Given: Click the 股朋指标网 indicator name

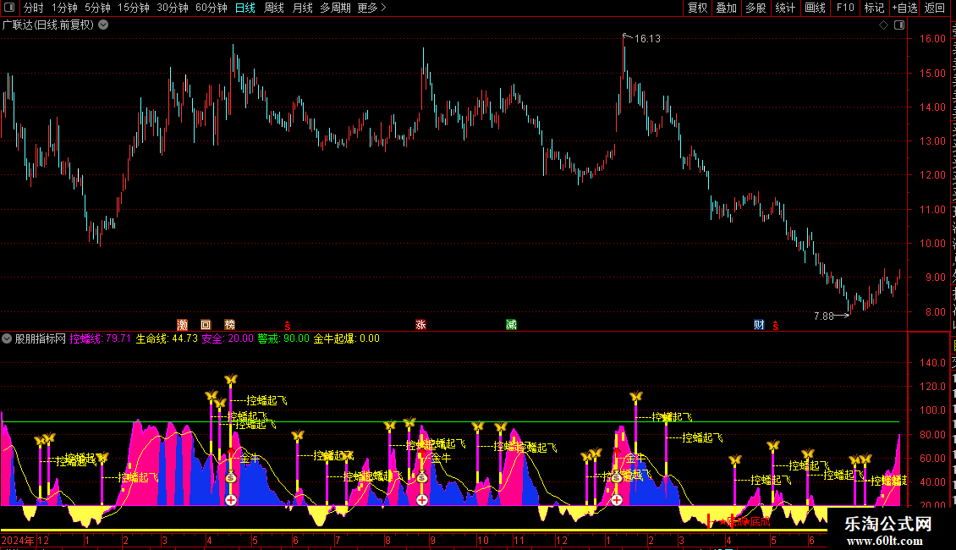Looking at the screenshot, I should pyautogui.click(x=41, y=338).
